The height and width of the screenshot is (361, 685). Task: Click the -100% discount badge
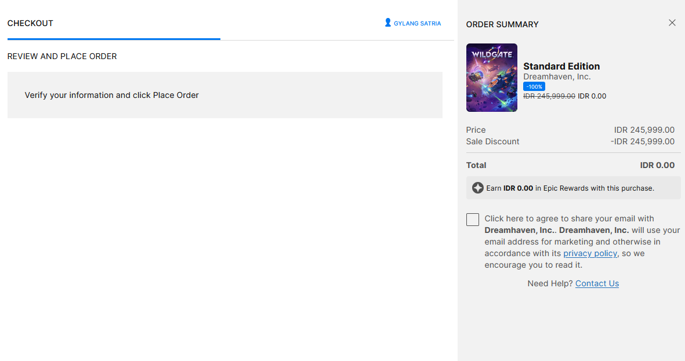point(534,86)
